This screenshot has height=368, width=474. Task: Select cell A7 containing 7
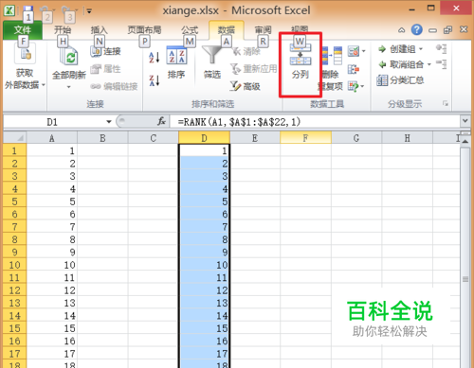(x=52, y=227)
